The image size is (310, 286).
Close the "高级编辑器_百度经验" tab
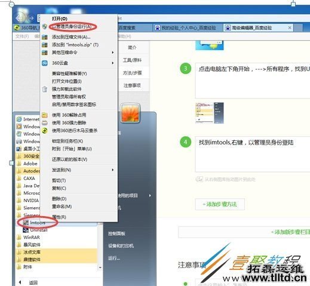pyautogui.click(x=290, y=27)
